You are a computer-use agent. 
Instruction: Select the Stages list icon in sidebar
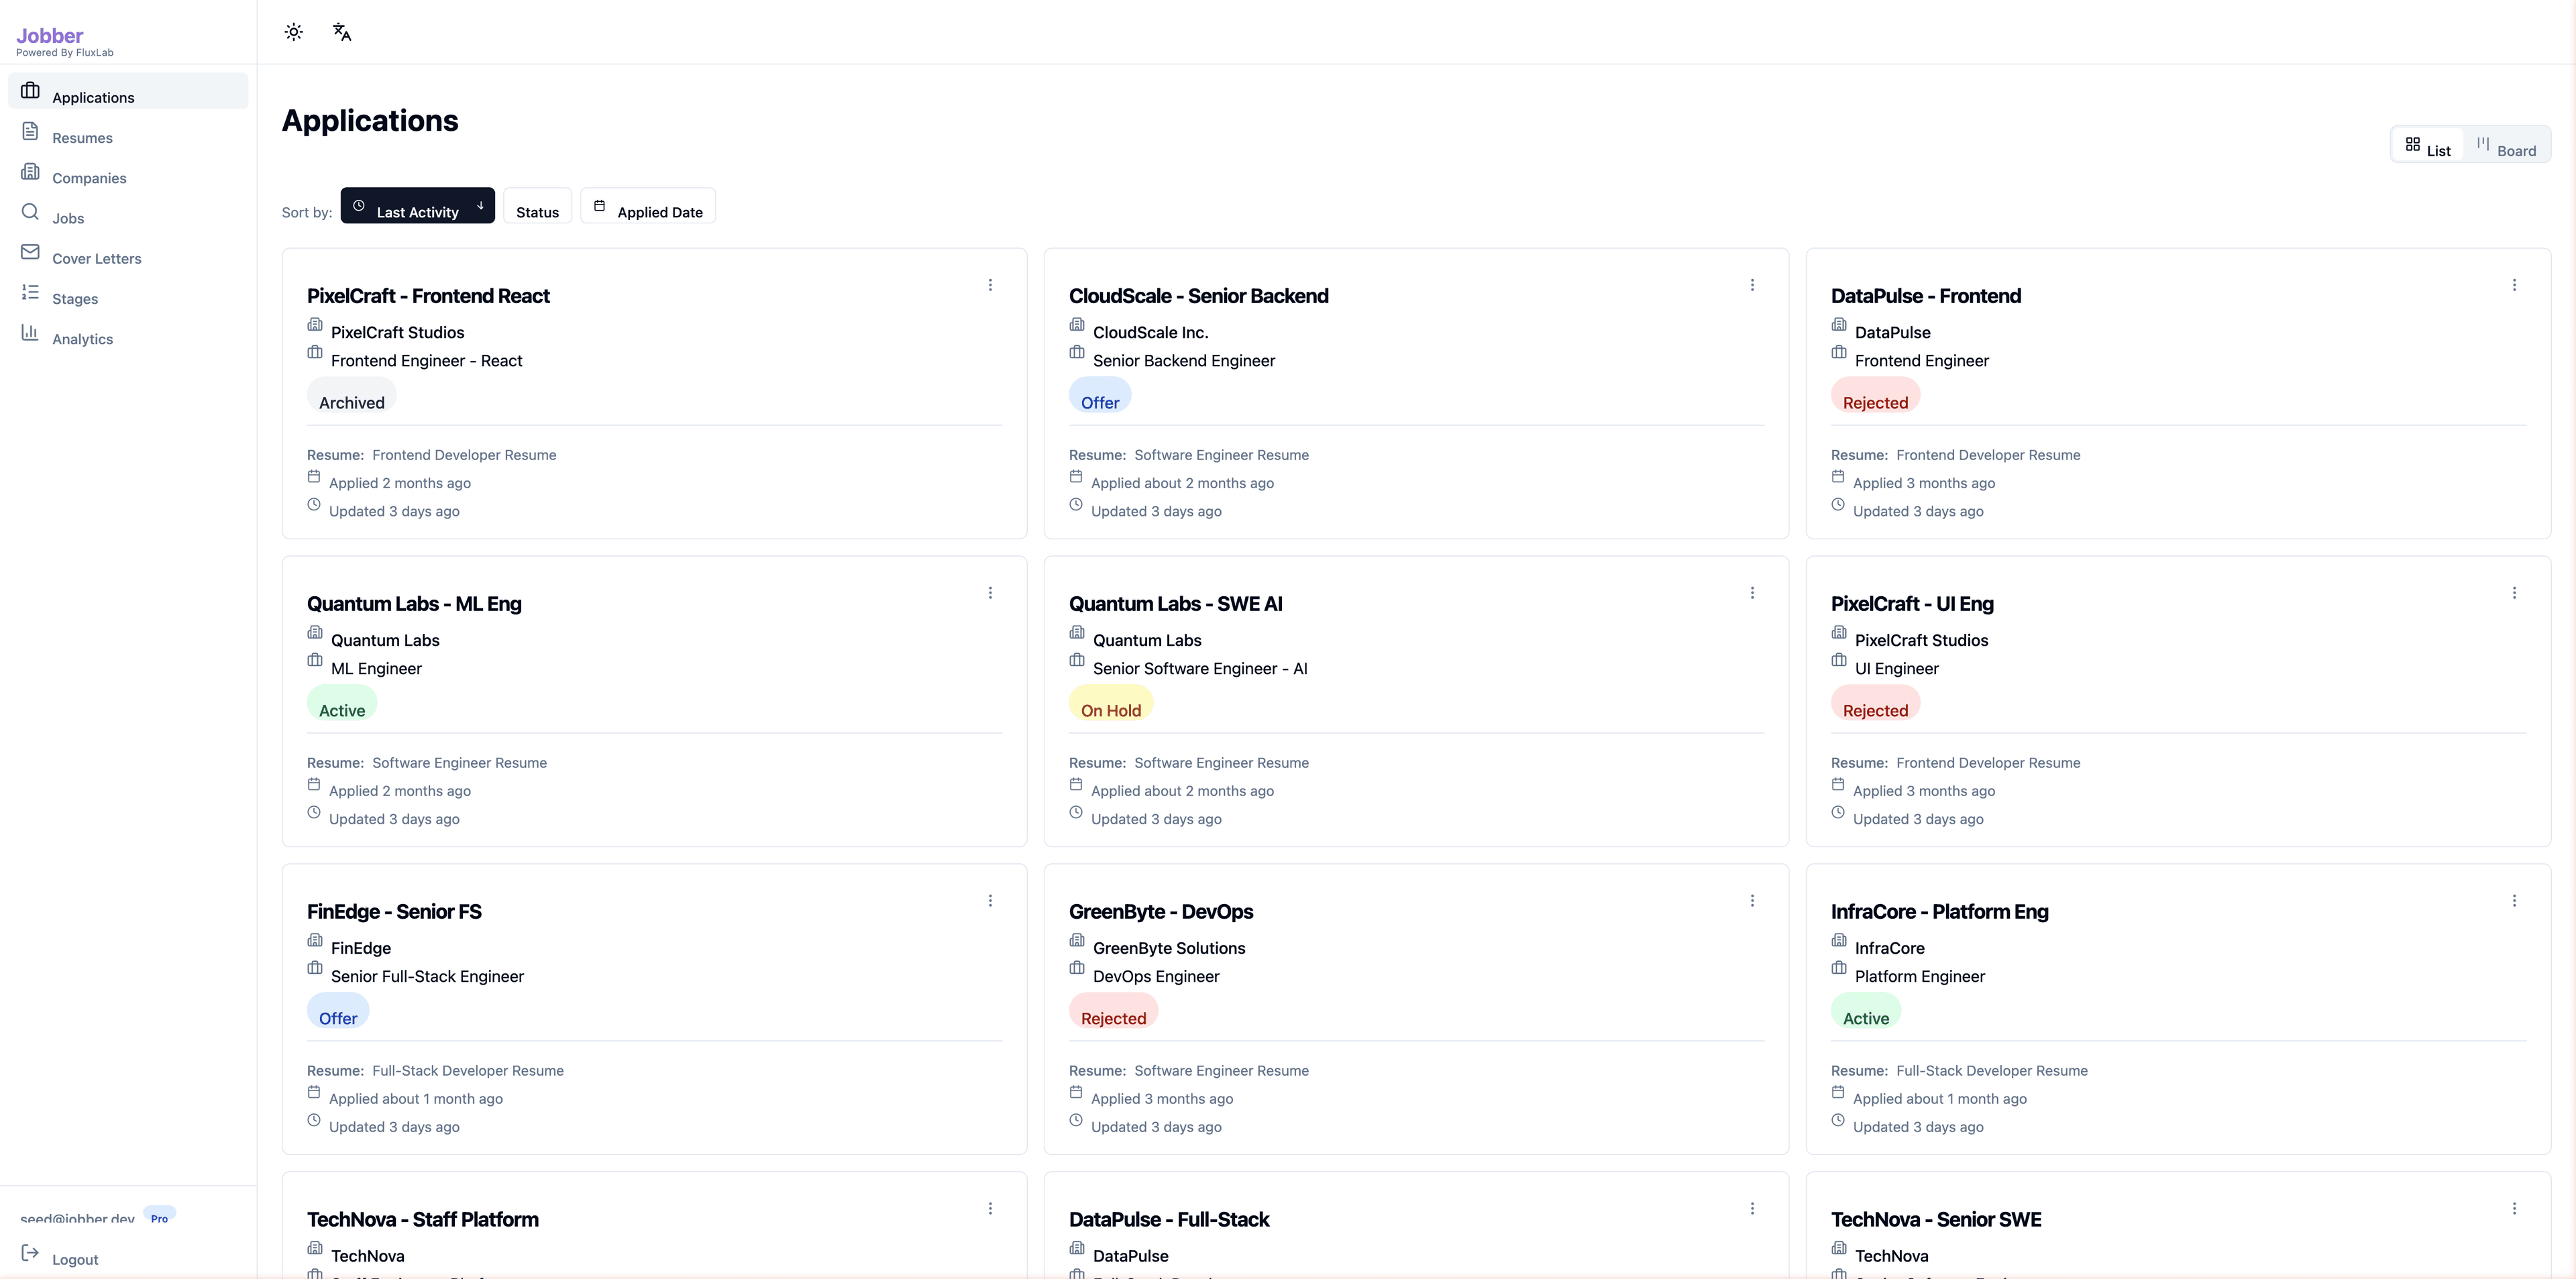(31, 291)
